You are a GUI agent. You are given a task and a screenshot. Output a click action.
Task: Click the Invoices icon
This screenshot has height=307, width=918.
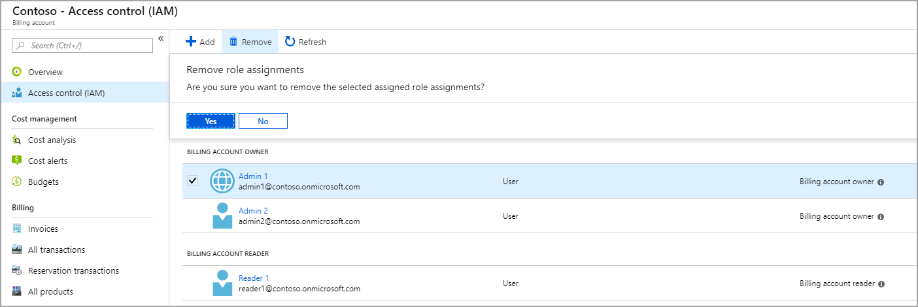tap(17, 229)
